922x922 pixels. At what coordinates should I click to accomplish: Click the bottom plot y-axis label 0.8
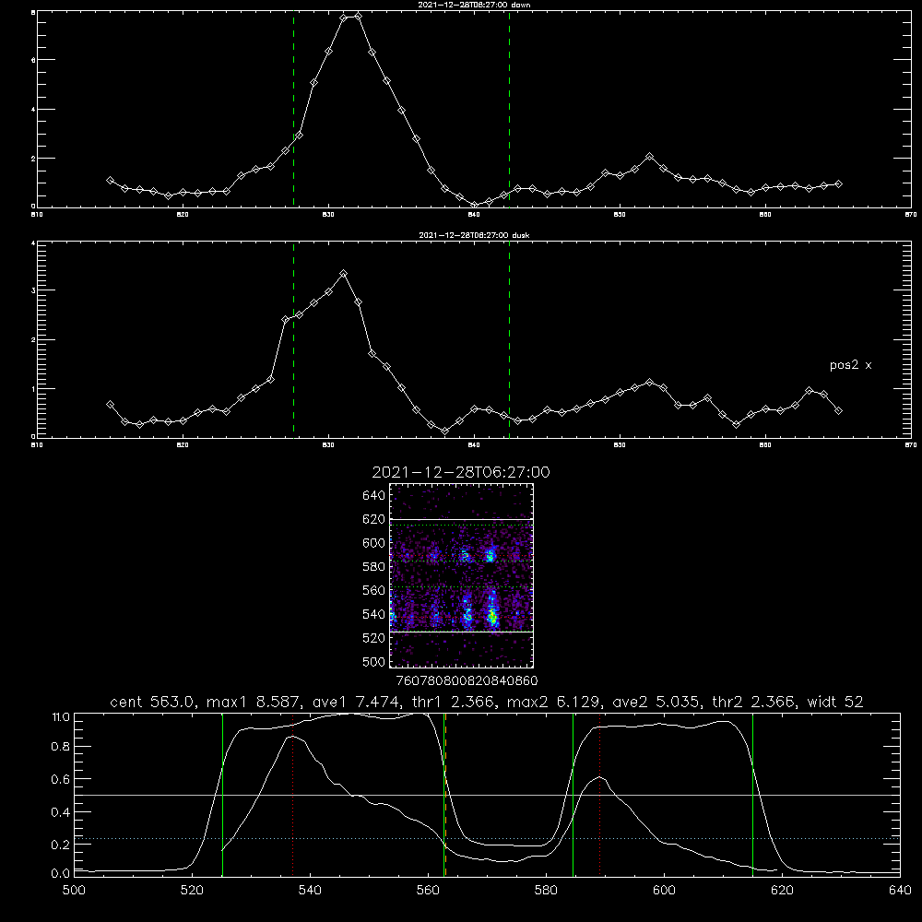[61, 747]
